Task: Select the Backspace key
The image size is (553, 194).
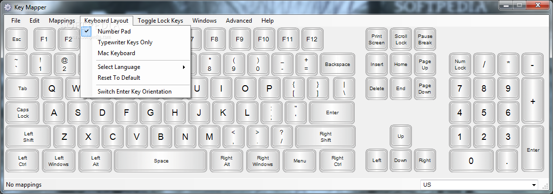Action: pos(337,64)
